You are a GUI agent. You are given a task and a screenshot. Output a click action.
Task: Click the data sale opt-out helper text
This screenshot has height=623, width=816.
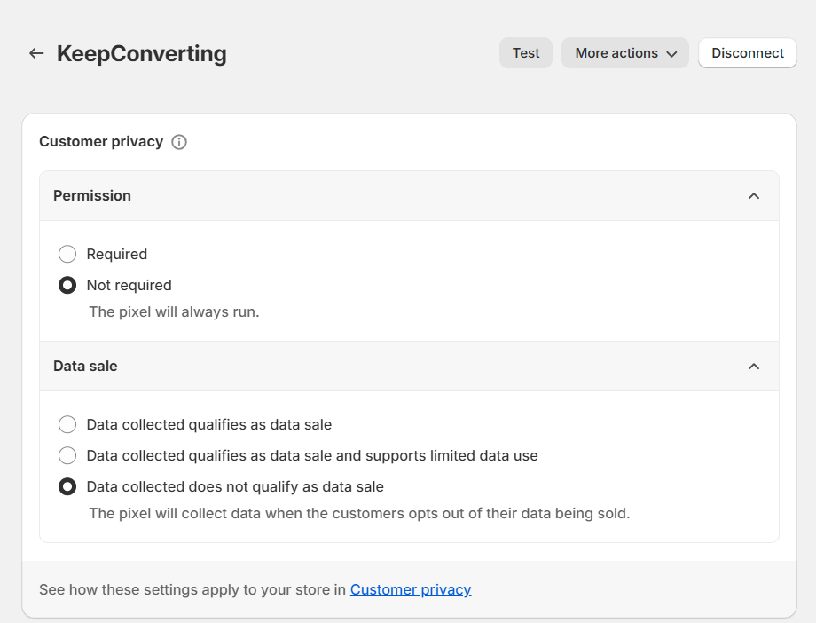tap(359, 514)
